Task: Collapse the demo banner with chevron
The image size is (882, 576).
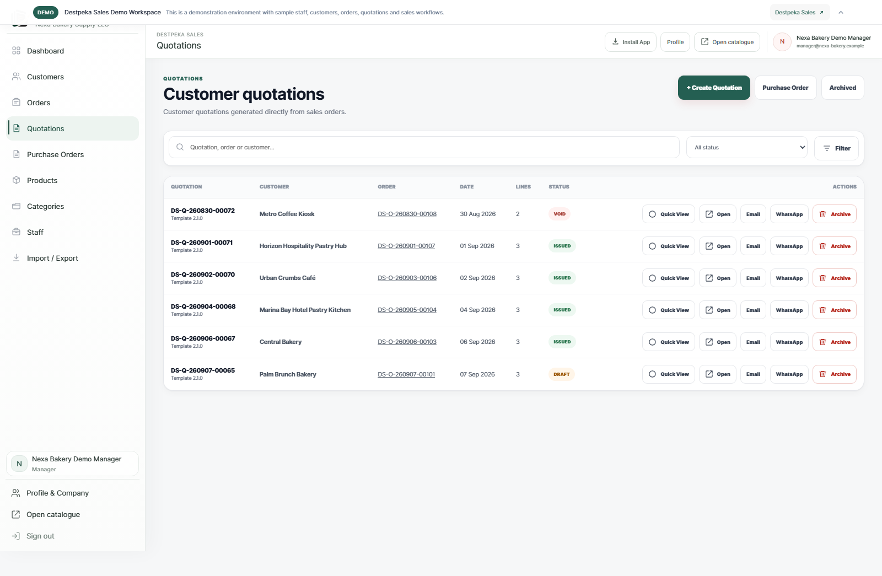Action: 841,12
